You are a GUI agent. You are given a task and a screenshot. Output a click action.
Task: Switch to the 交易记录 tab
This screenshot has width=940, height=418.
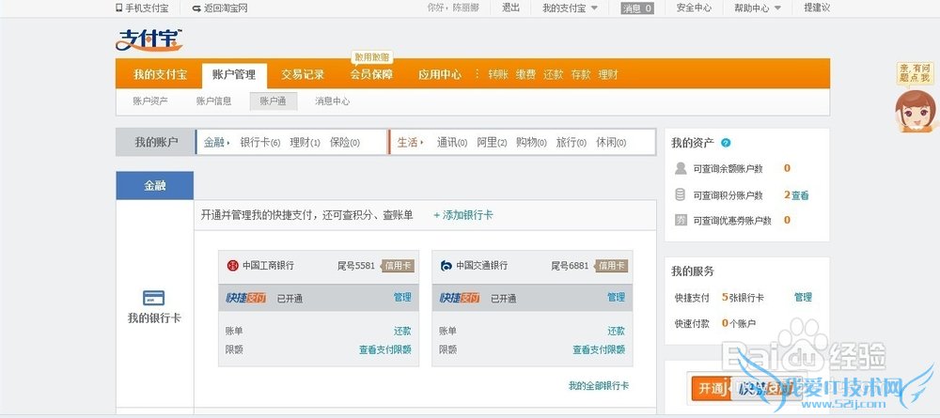click(303, 74)
